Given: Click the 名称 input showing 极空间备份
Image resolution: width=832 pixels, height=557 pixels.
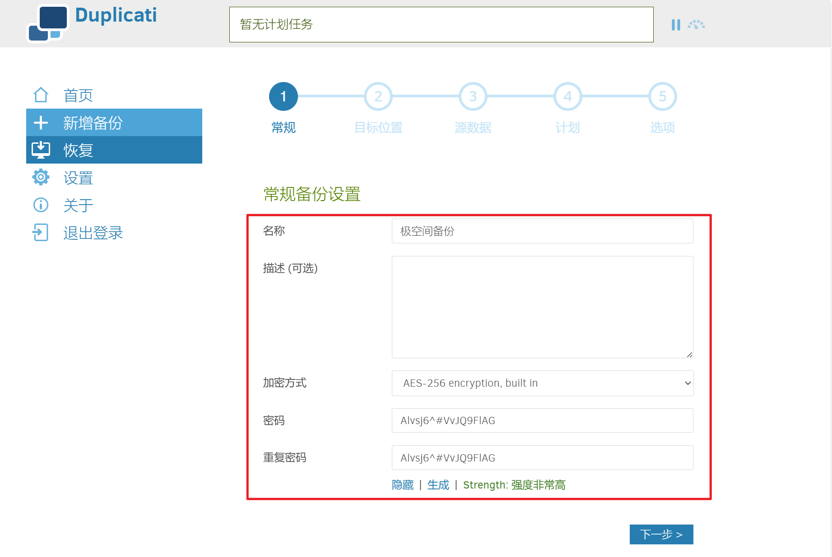Looking at the screenshot, I should tap(542, 231).
